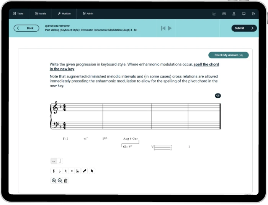Activate the pointer selection tool
The width and height of the screenshot is (268, 205).
click(92, 171)
